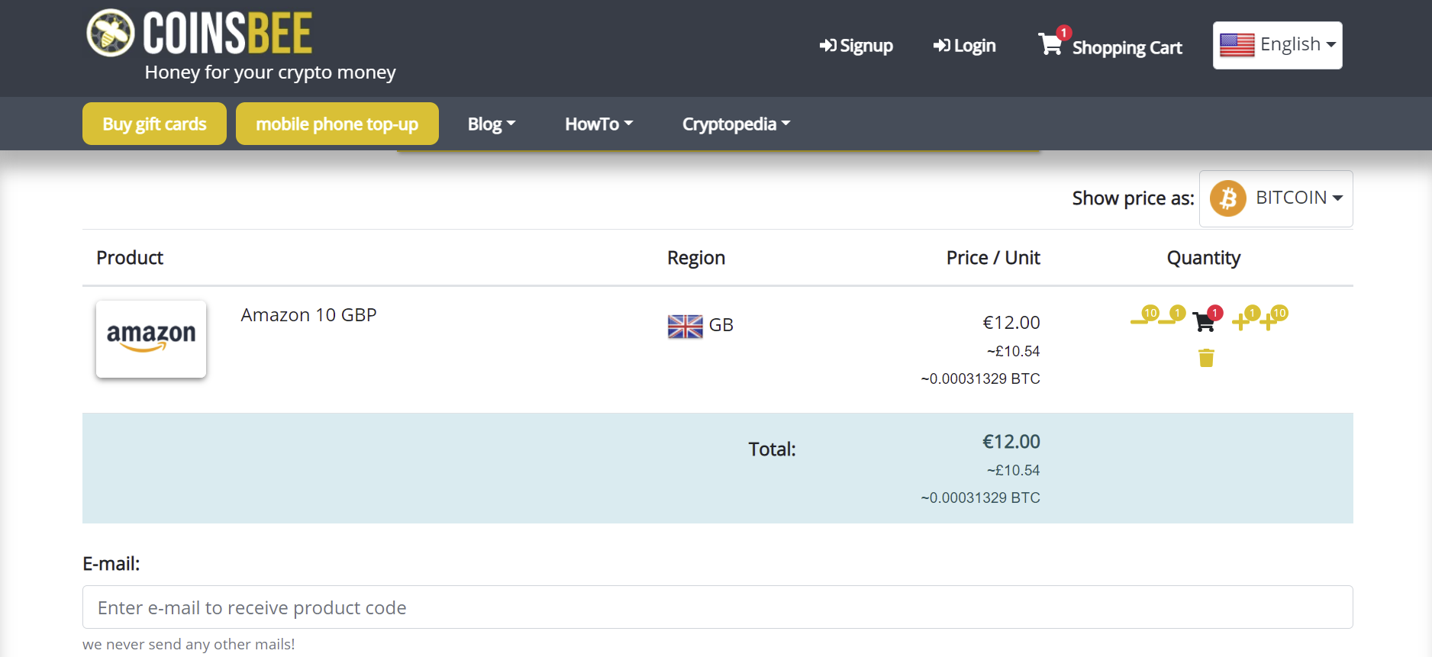The width and height of the screenshot is (1432, 657).
Task: Click the Login link
Action: (x=964, y=46)
